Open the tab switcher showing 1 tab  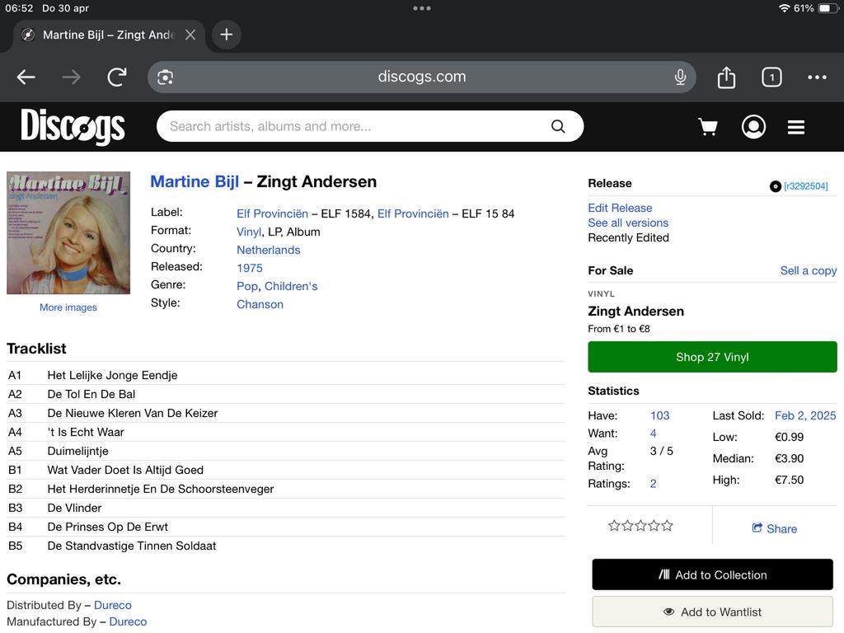point(771,77)
